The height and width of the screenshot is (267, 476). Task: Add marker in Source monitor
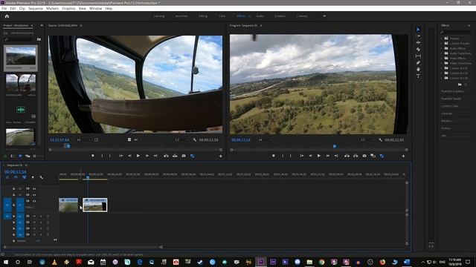(92, 156)
